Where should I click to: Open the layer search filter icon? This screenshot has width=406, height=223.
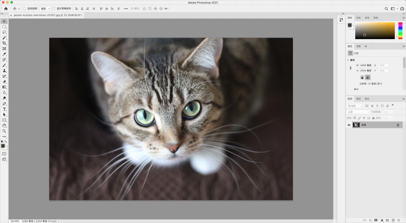pos(349,106)
